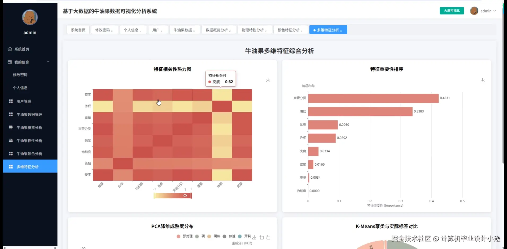Open the admin user dropdown arrow
The image size is (507, 249).
point(495,11)
